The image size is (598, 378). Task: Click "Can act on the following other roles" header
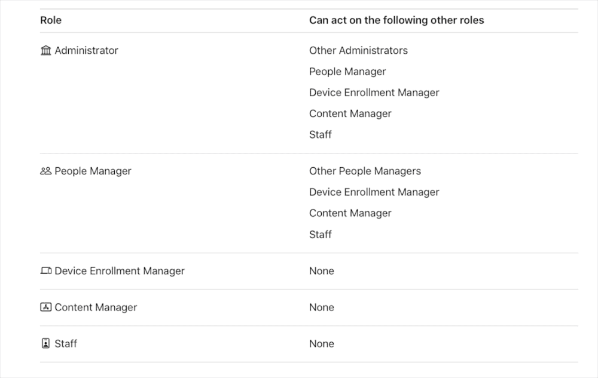[x=396, y=20]
